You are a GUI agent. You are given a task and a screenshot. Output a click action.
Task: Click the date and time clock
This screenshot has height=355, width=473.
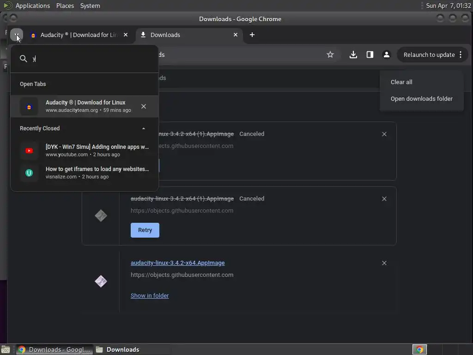(x=448, y=6)
